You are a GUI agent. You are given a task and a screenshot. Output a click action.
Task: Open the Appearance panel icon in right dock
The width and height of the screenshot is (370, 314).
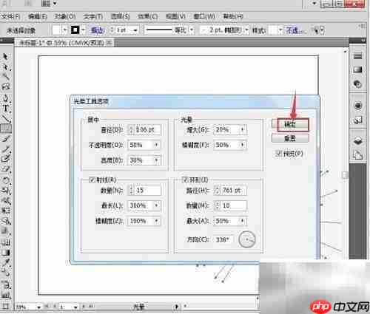[x=357, y=106]
